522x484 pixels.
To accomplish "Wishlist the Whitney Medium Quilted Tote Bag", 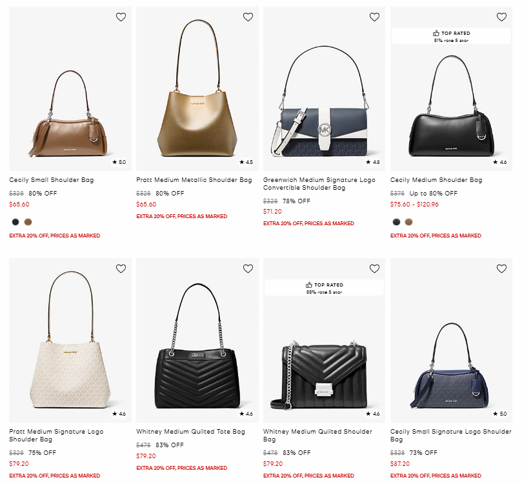I will [x=248, y=268].
